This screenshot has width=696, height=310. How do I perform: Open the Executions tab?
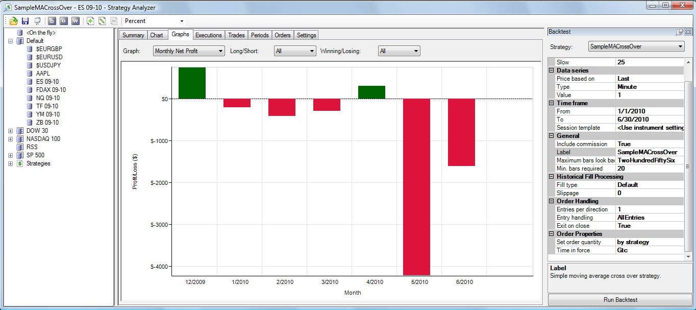click(209, 35)
